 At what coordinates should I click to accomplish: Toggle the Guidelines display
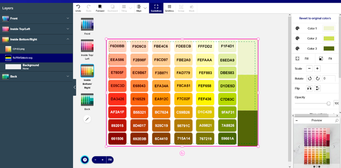(156, 8)
